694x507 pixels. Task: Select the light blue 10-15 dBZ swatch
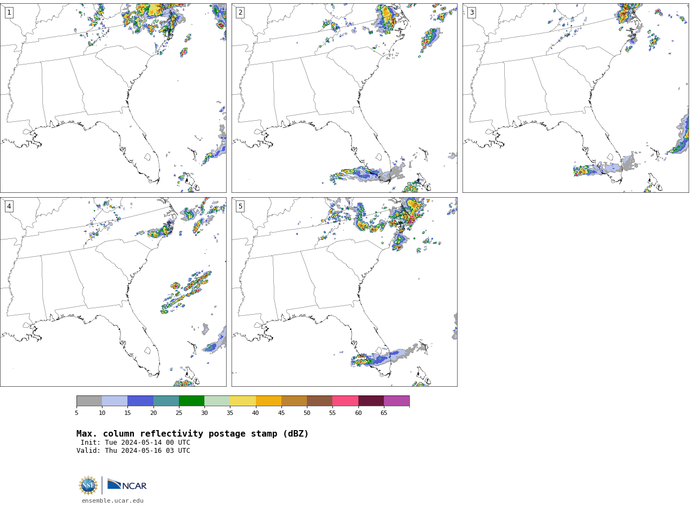[114, 401]
